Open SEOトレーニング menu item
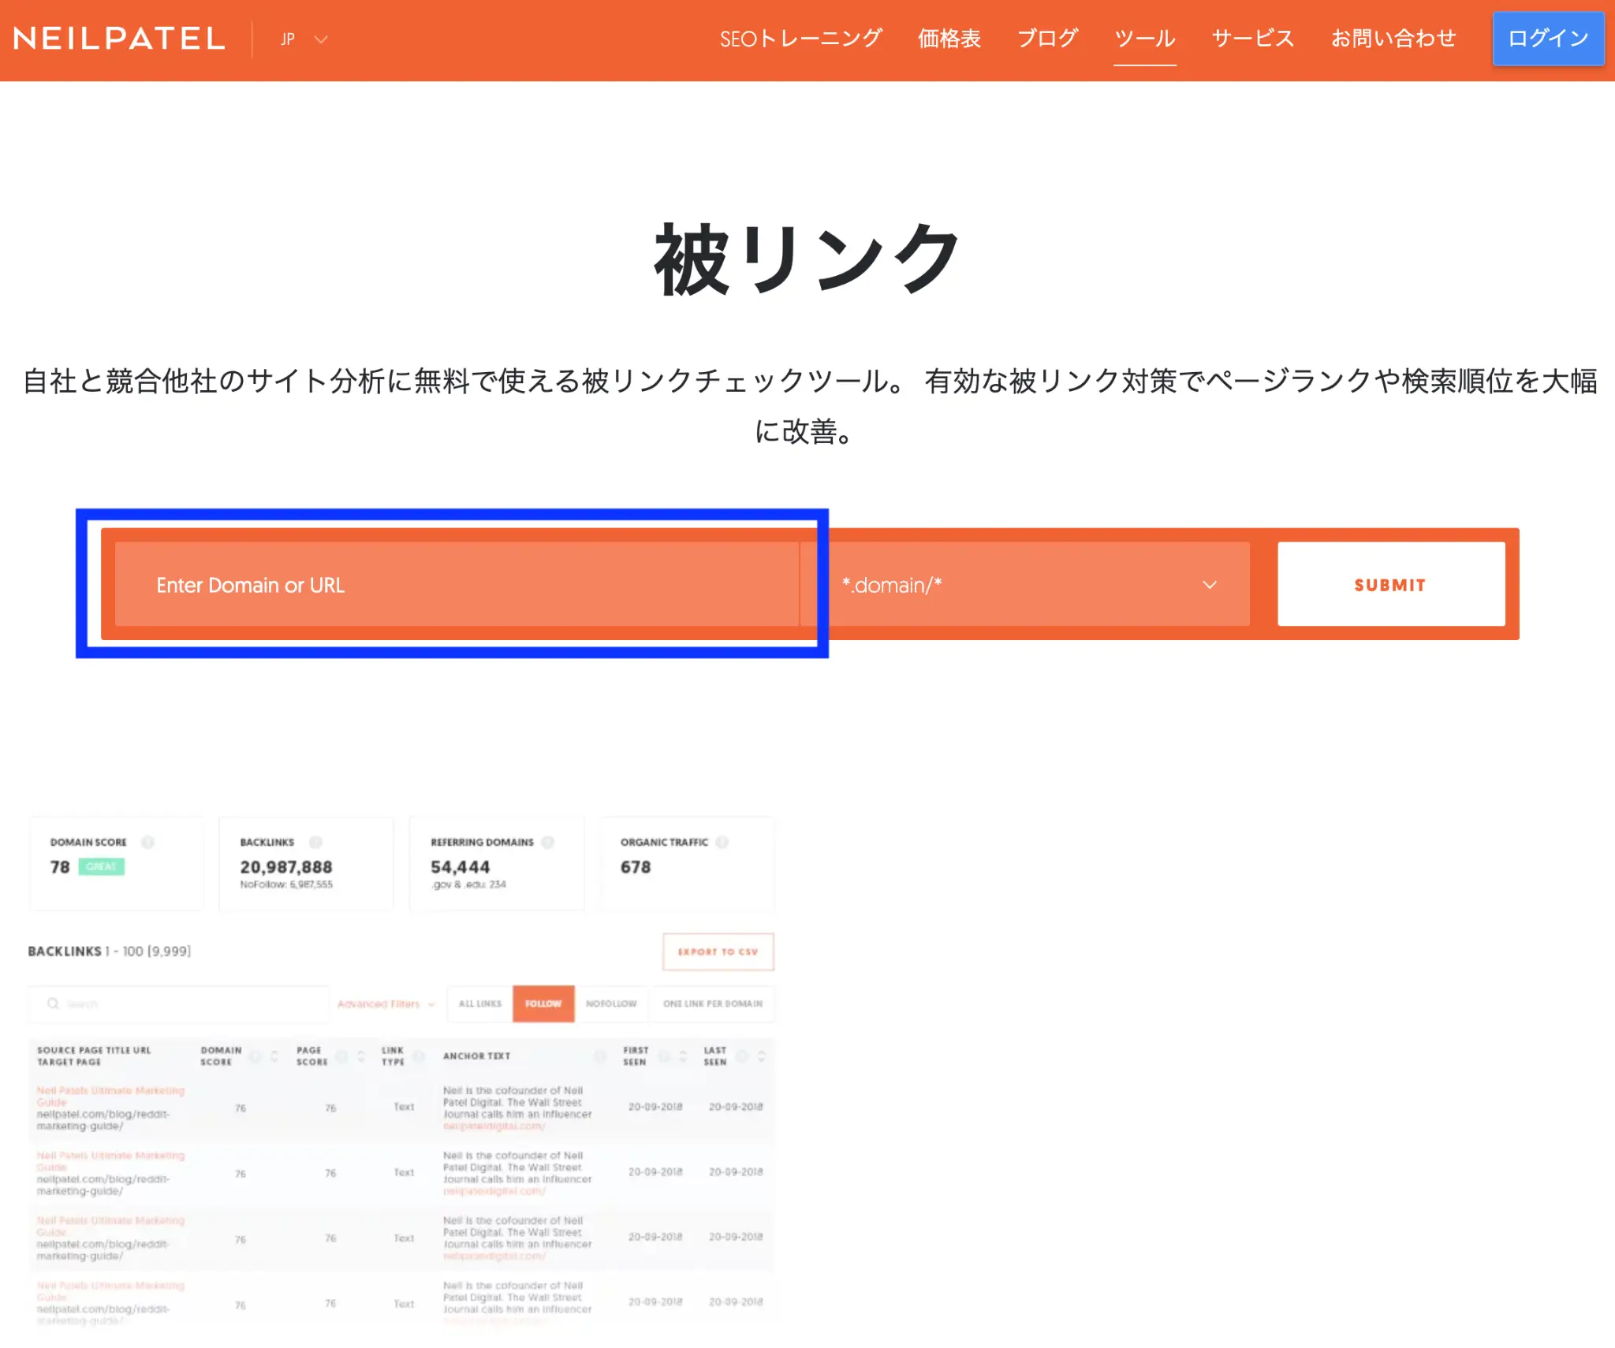The height and width of the screenshot is (1348, 1615). pos(800,39)
